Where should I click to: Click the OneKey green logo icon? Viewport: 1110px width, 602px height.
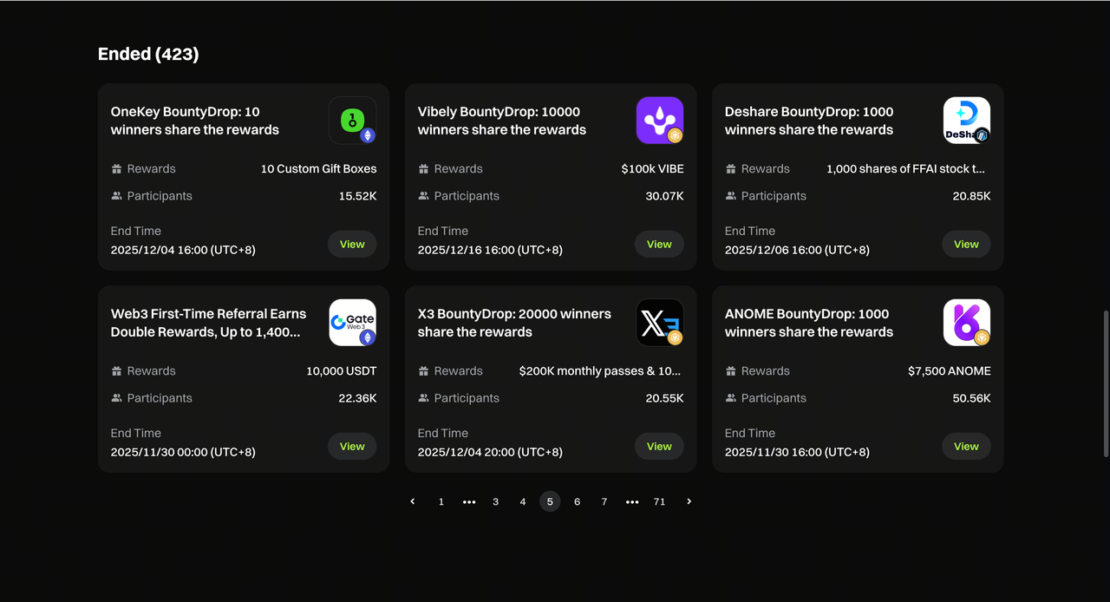point(352,120)
